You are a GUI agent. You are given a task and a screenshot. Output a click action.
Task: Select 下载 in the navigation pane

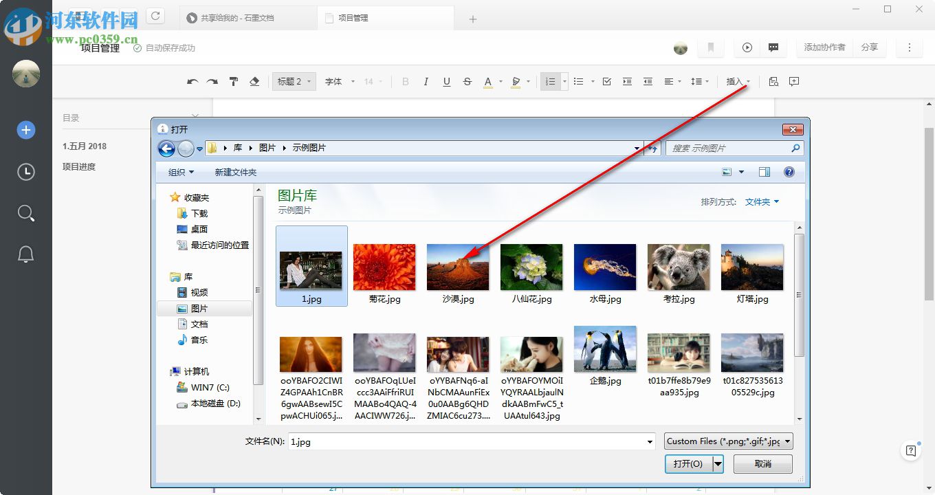pos(192,213)
